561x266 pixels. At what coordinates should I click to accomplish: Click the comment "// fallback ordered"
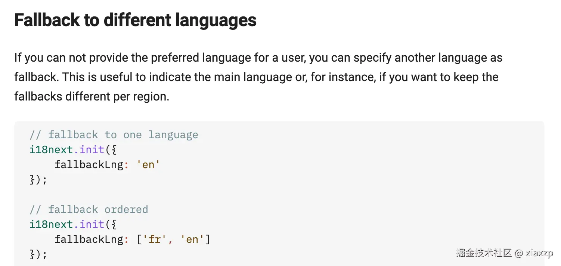point(89,209)
